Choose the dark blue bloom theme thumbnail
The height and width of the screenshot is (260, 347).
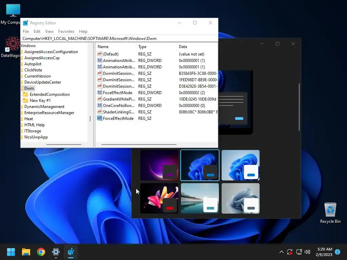click(x=200, y=165)
